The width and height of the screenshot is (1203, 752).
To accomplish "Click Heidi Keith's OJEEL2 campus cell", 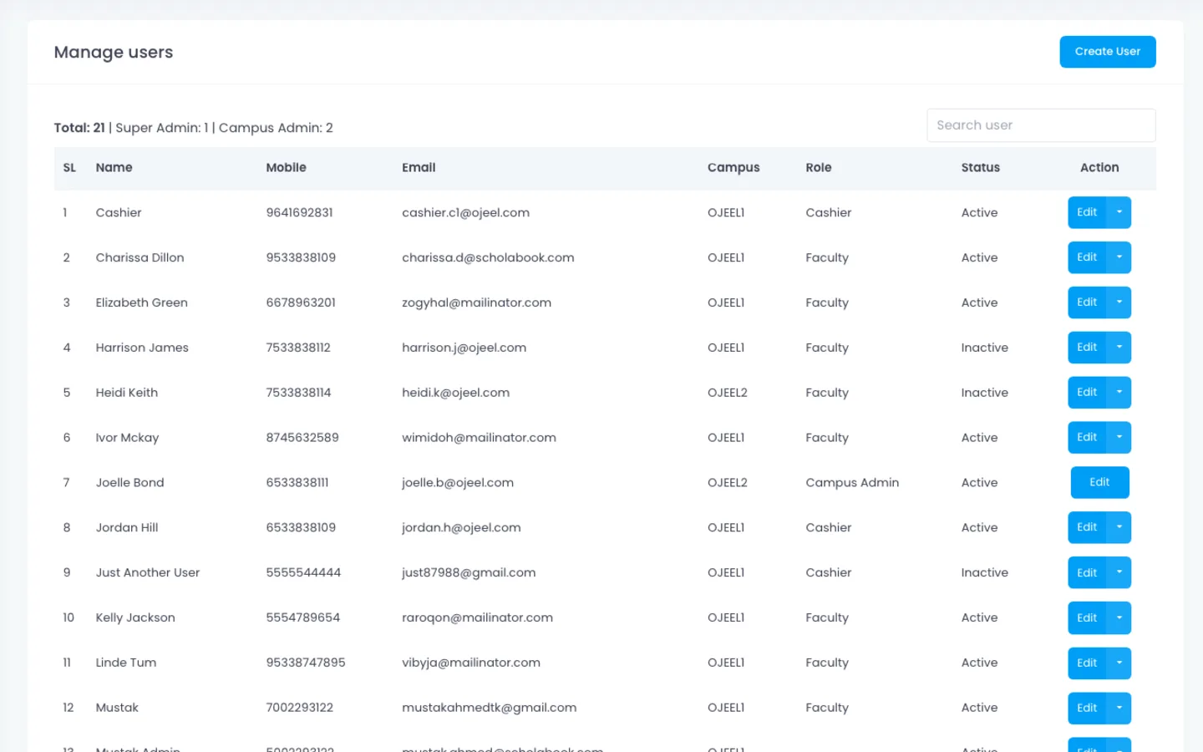I will tap(728, 393).
